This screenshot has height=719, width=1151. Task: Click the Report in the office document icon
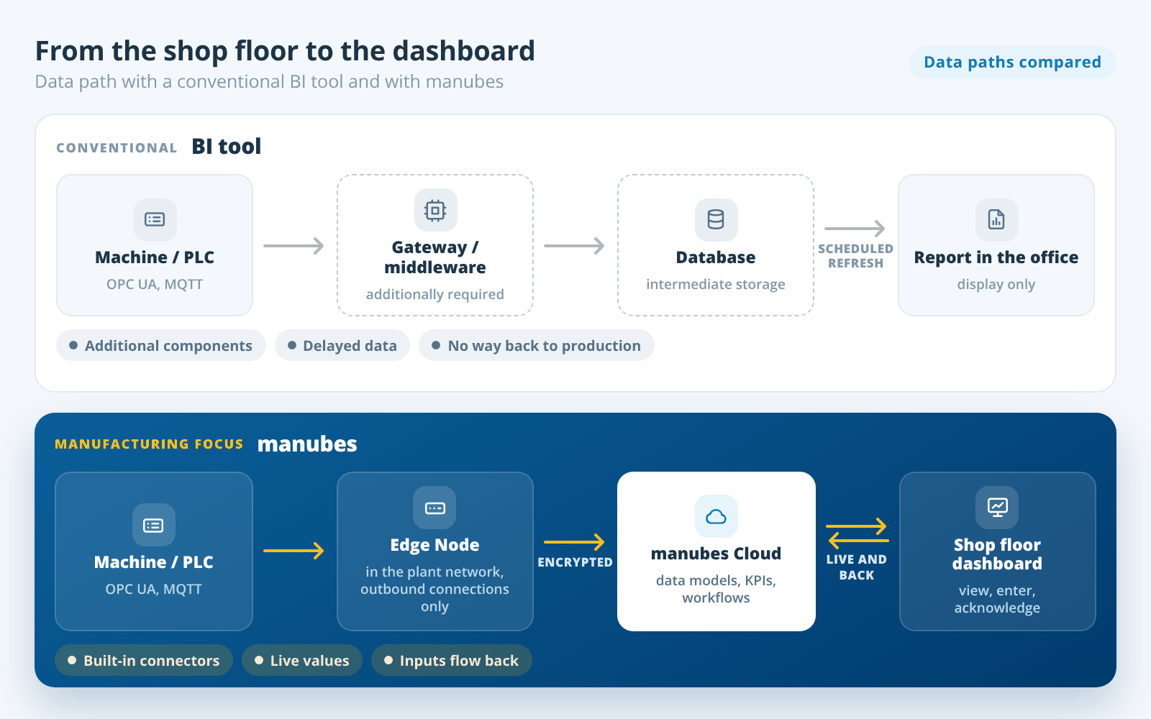coord(996,219)
